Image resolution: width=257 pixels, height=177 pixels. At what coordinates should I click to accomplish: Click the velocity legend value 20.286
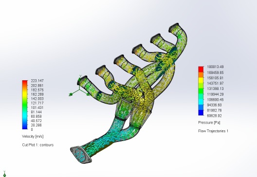point(36,125)
